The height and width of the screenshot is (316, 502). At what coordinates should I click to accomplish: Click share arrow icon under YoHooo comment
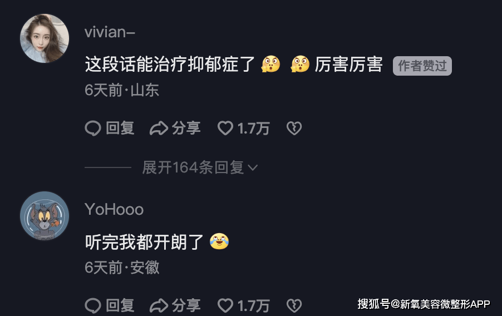coord(159,306)
